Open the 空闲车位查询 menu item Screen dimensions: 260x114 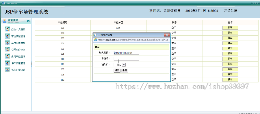(x=18, y=50)
